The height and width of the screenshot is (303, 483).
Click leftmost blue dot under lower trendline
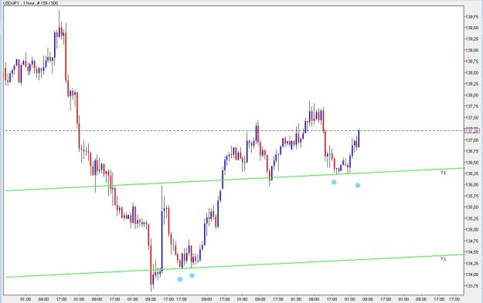coord(180,279)
